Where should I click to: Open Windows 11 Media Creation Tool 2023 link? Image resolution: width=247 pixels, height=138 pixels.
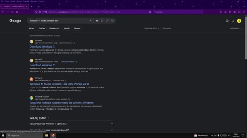(x=59, y=84)
